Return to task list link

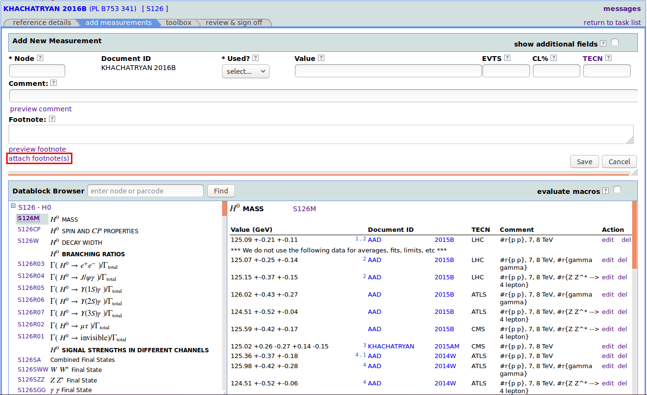click(x=612, y=23)
